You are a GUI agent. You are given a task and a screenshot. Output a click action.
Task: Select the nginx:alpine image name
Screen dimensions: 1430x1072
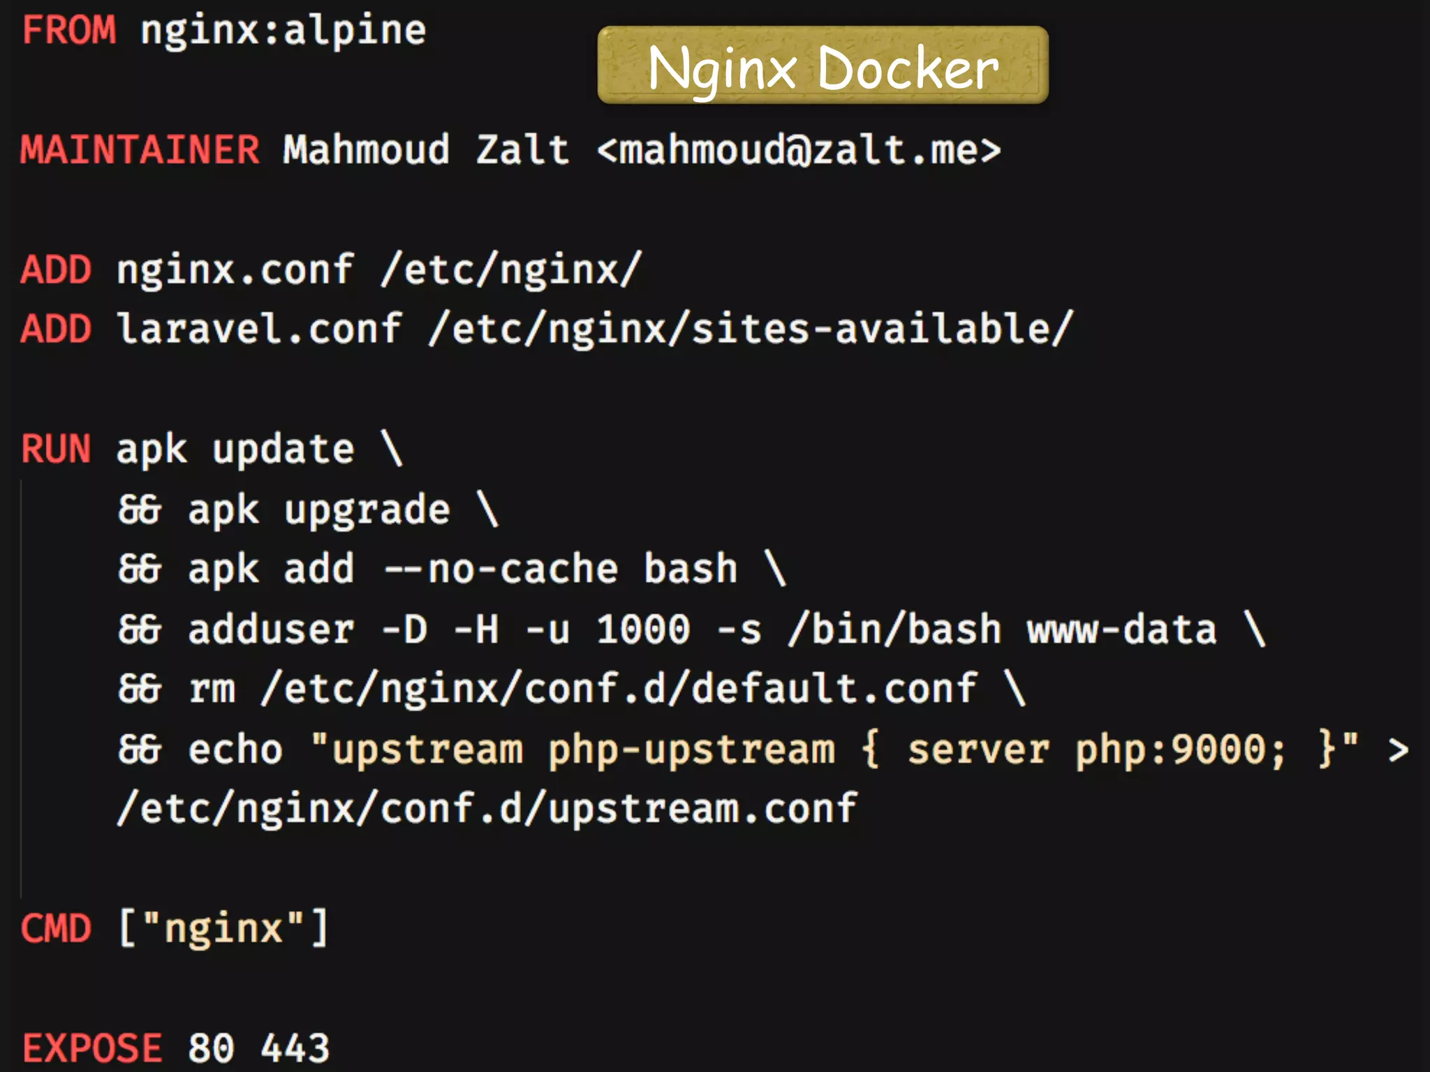(283, 32)
